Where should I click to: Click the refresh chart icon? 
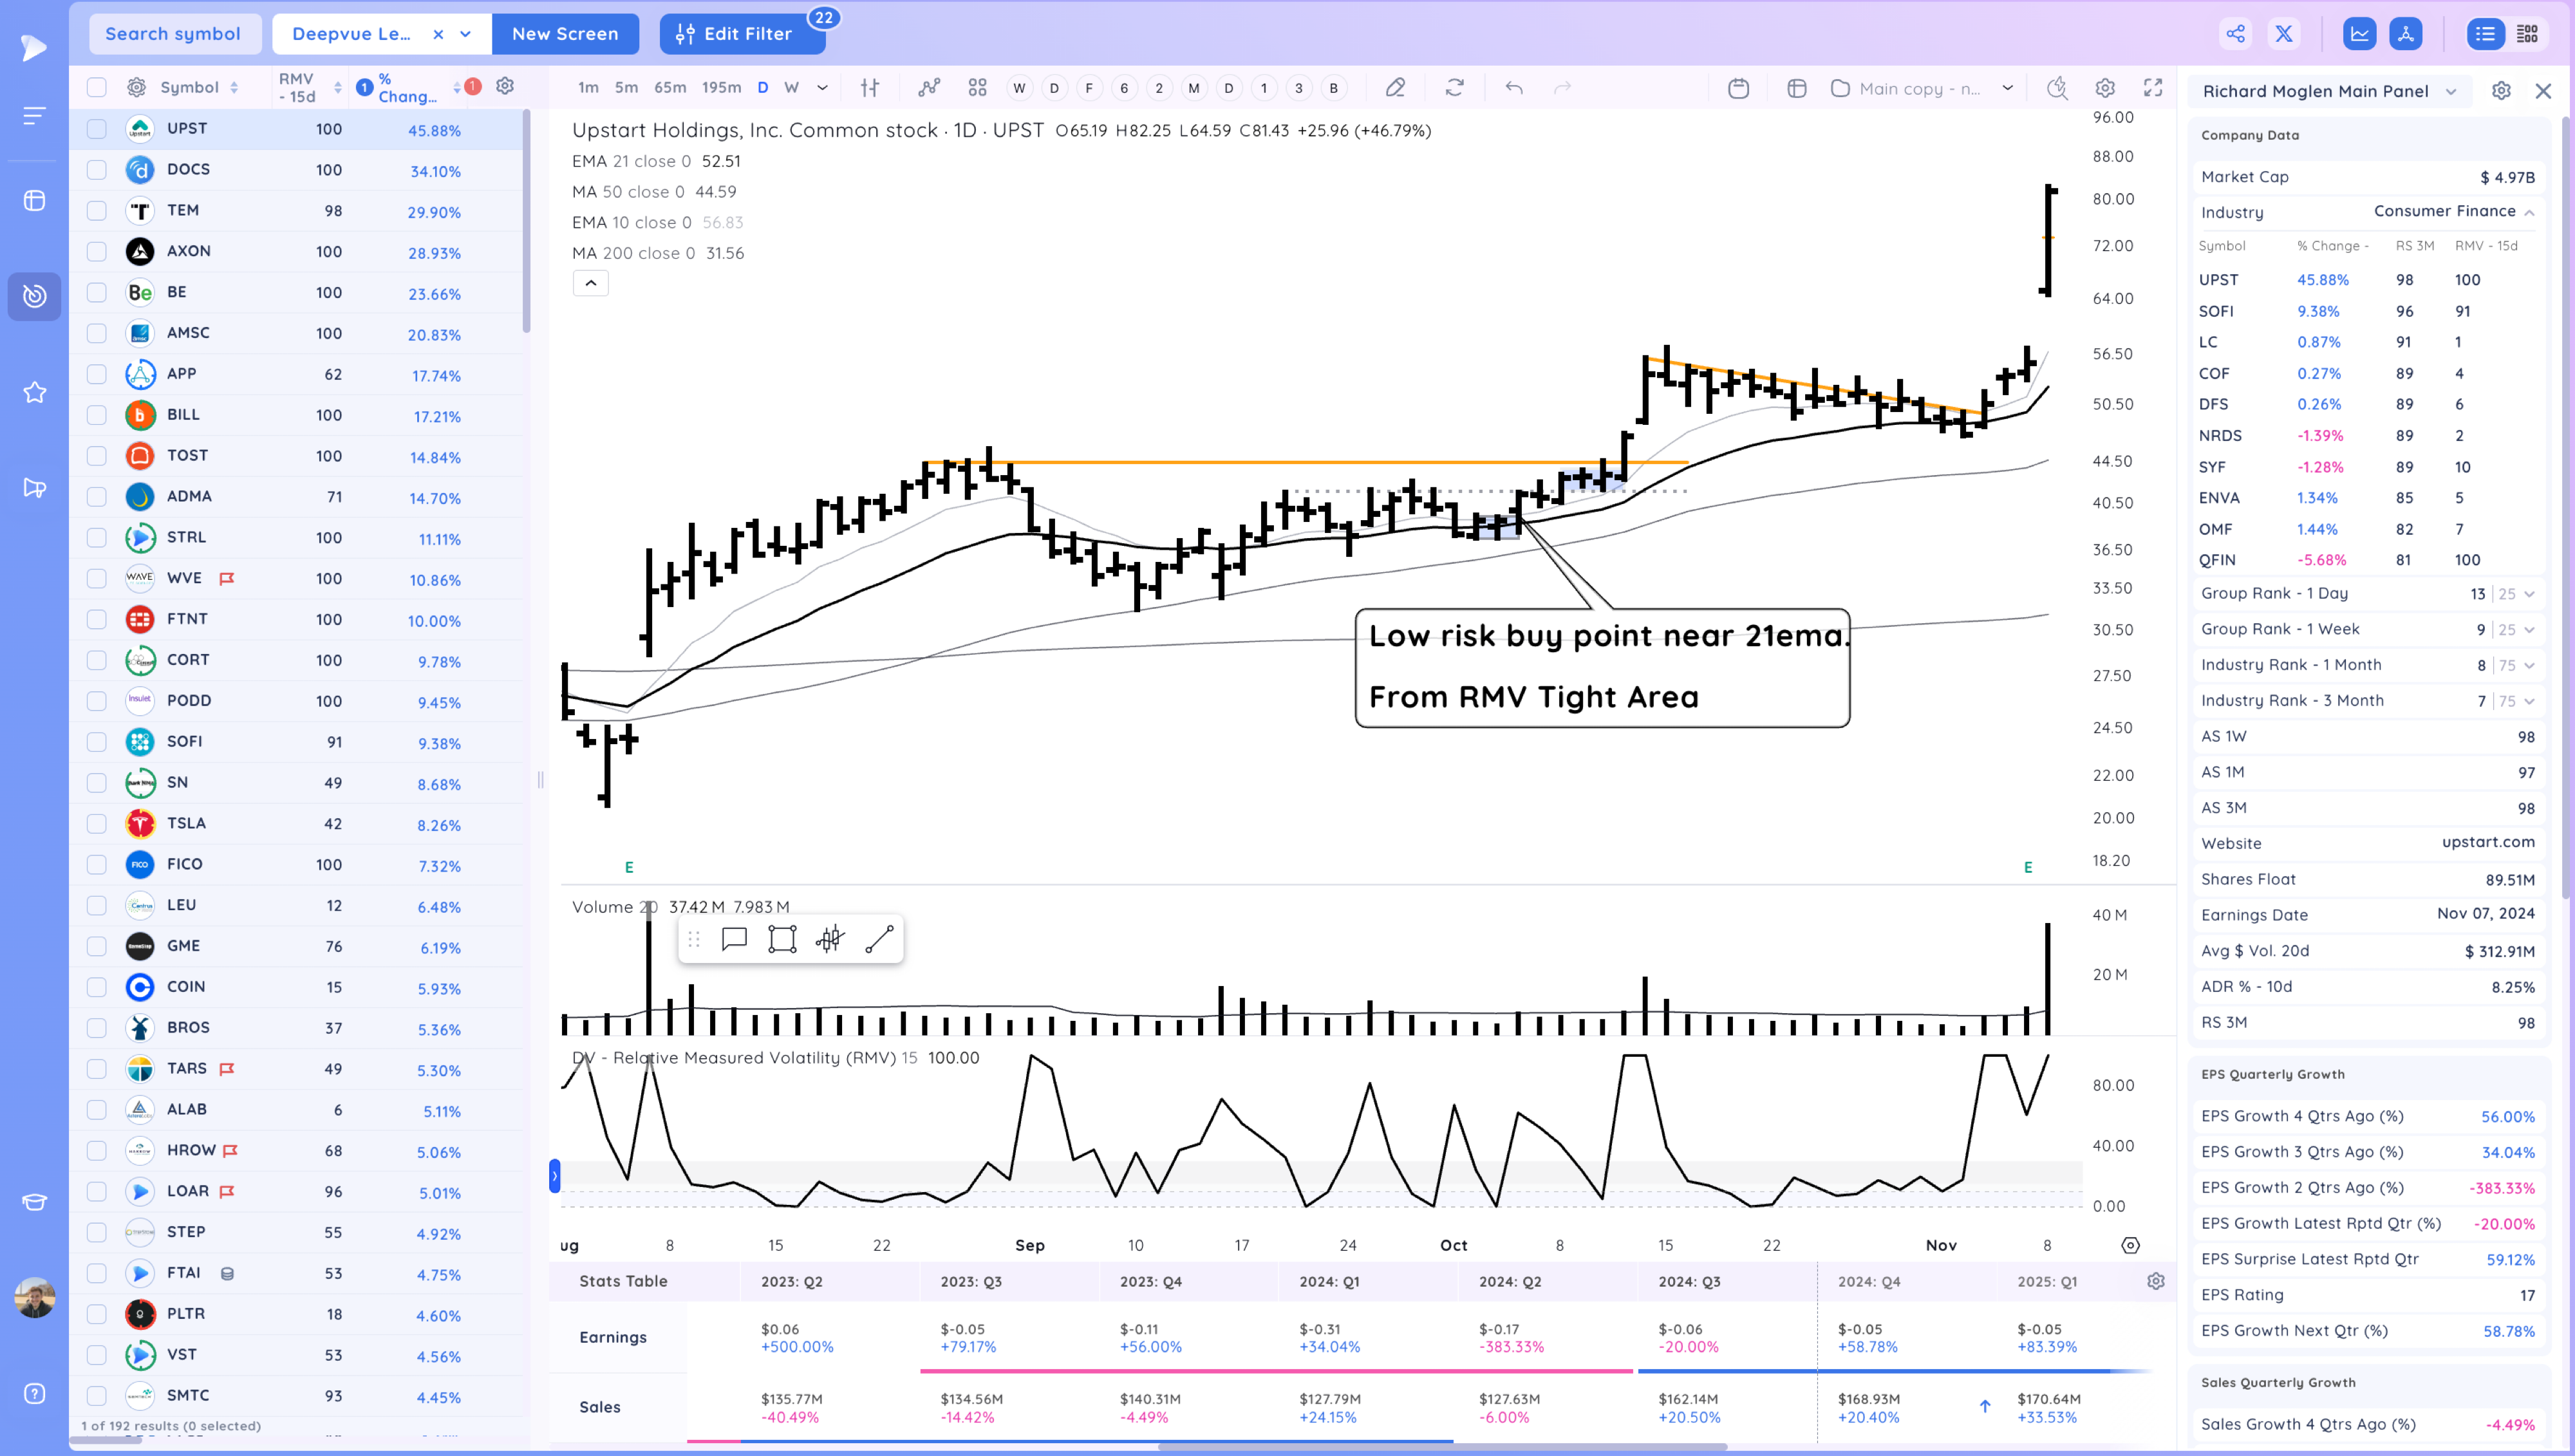coord(1454,88)
